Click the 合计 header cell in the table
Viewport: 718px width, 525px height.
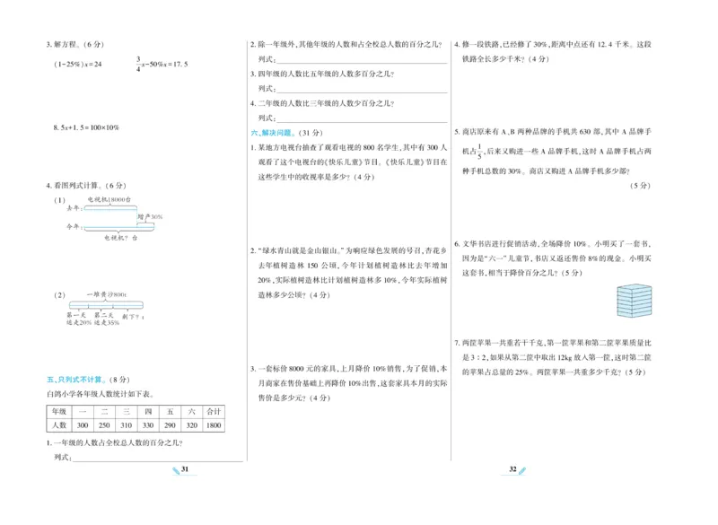(214, 411)
